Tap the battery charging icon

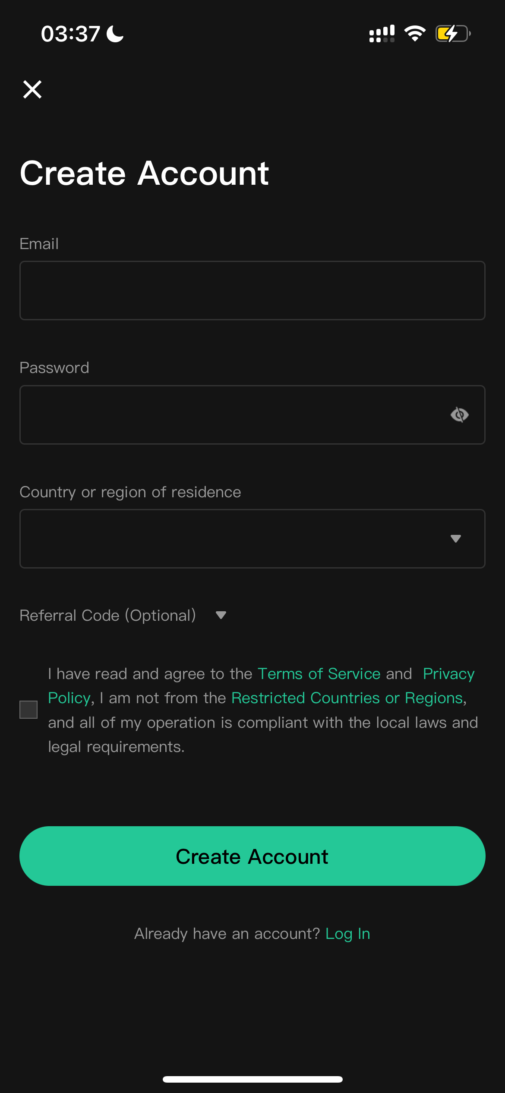453,34
